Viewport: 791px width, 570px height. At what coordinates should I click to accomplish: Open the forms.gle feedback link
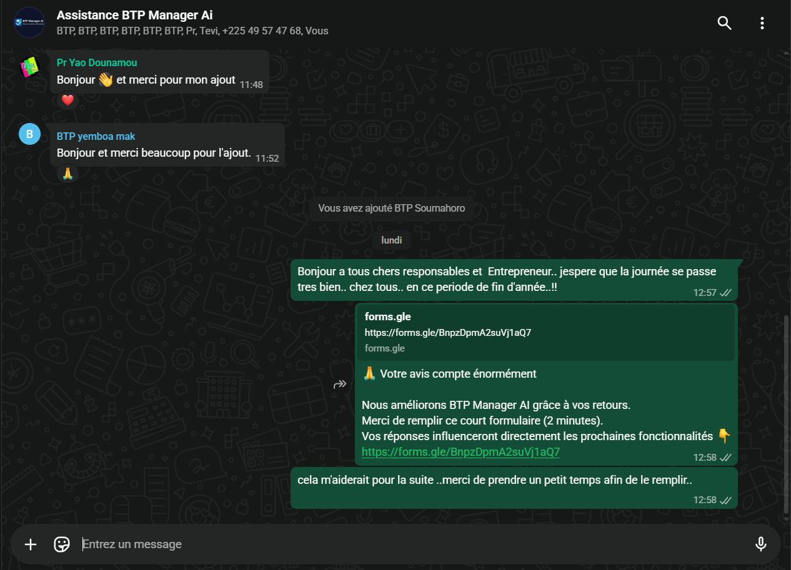(x=461, y=451)
